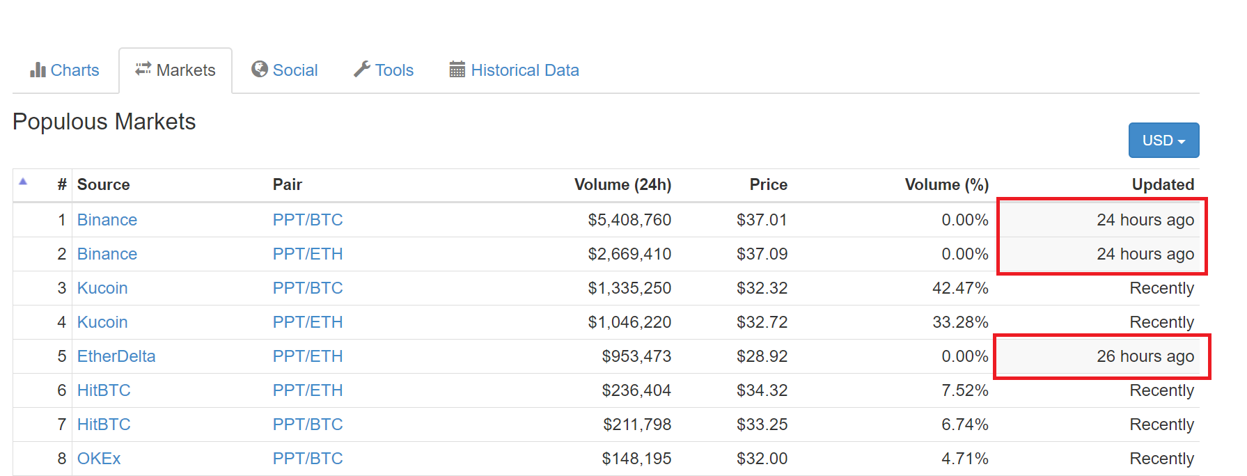The height and width of the screenshot is (476, 1247).
Task: Open PPT/BTC pair for HitBTC row 7
Action: click(x=308, y=425)
